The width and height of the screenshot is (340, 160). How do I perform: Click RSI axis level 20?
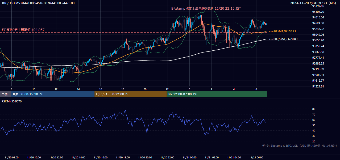click(314, 141)
